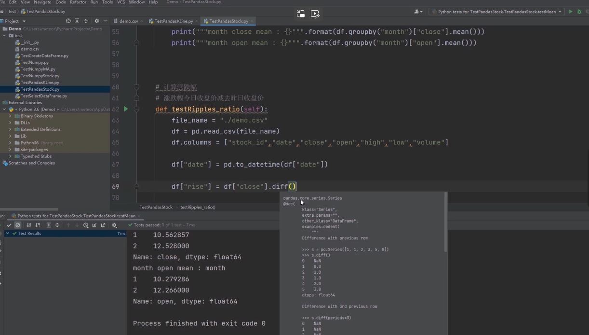589x335 pixels.
Task: Click Sort by Duration icon in Run toolbar
Action: (x=38, y=225)
